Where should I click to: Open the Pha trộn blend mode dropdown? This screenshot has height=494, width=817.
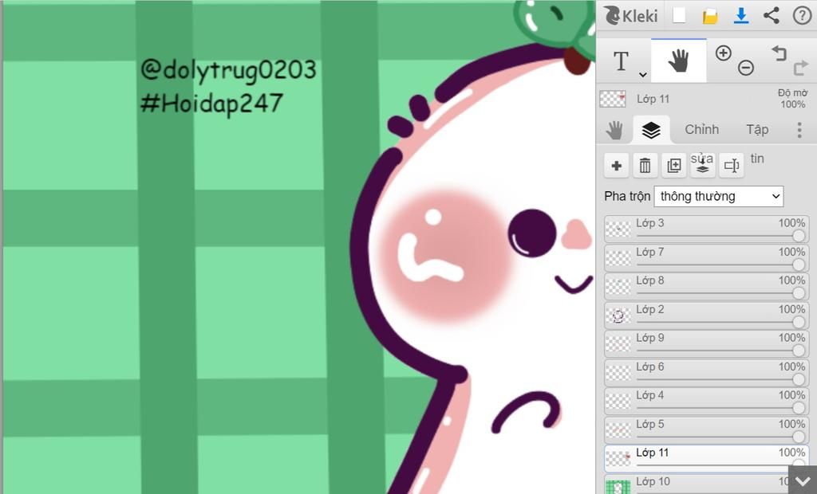pyautogui.click(x=719, y=196)
